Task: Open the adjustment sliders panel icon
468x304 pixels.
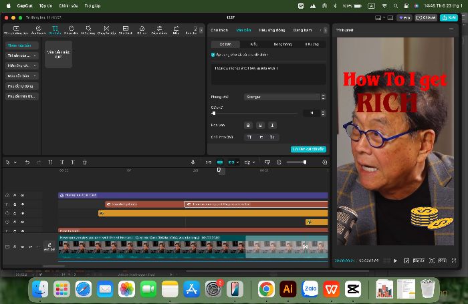Action: coord(159,29)
